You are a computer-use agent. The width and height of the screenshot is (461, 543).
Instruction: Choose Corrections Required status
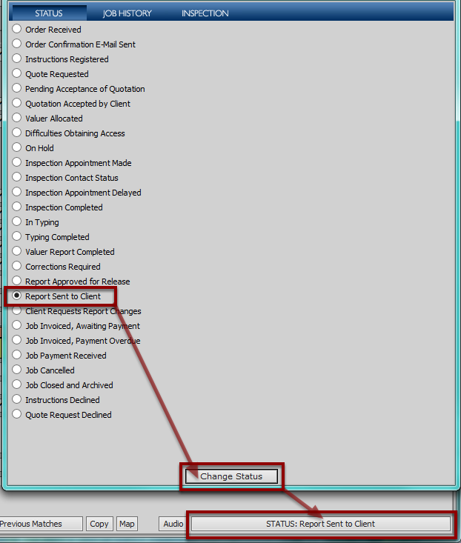tap(16, 266)
